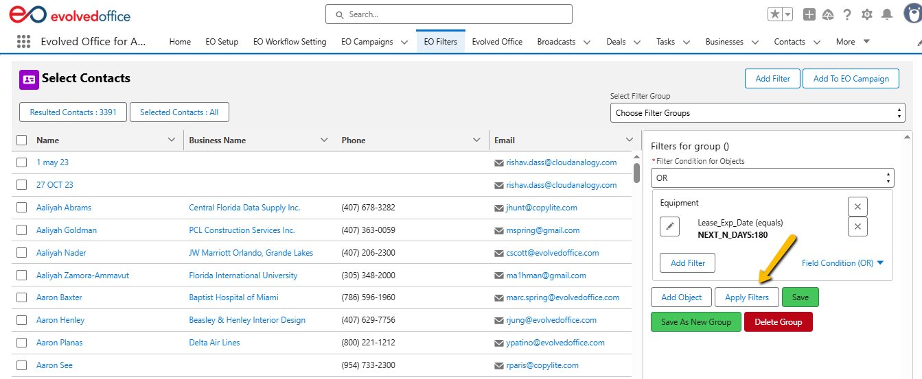Select the Aaron Henley row checkbox

tap(22, 320)
